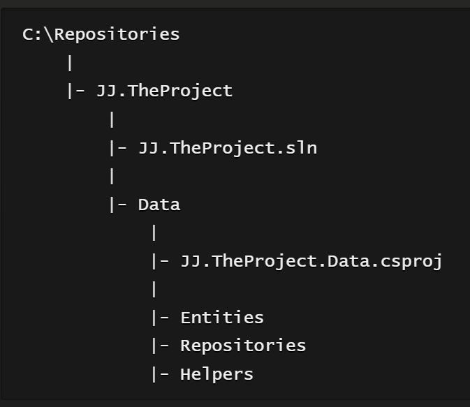
Task: Select the Data folder entry
Action: pos(159,205)
